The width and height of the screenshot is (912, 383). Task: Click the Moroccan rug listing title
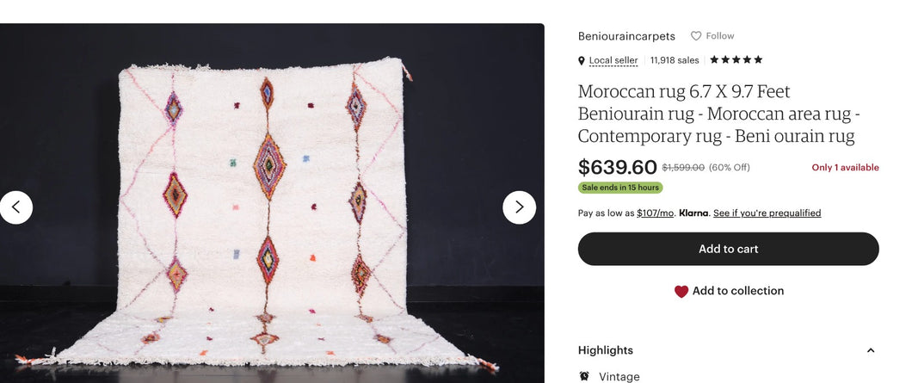pyautogui.click(x=718, y=114)
